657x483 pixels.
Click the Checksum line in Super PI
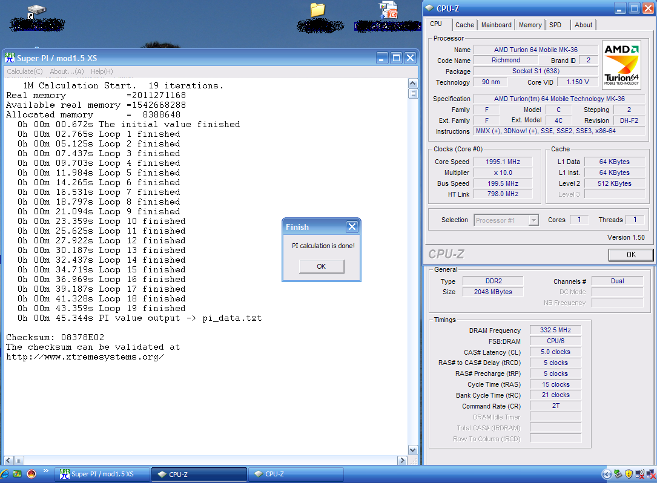55,337
